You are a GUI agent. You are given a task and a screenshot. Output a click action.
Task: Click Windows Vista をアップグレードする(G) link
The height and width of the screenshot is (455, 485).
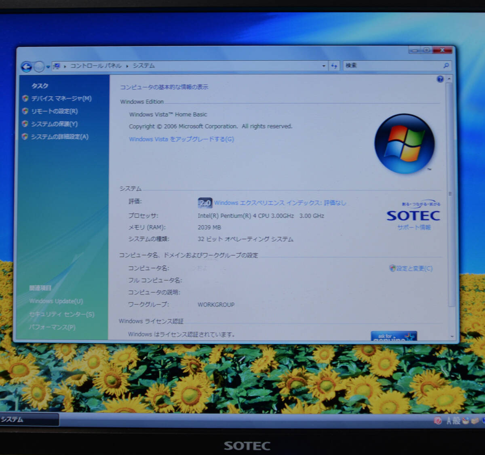pyautogui.click(x=181, y=139)
